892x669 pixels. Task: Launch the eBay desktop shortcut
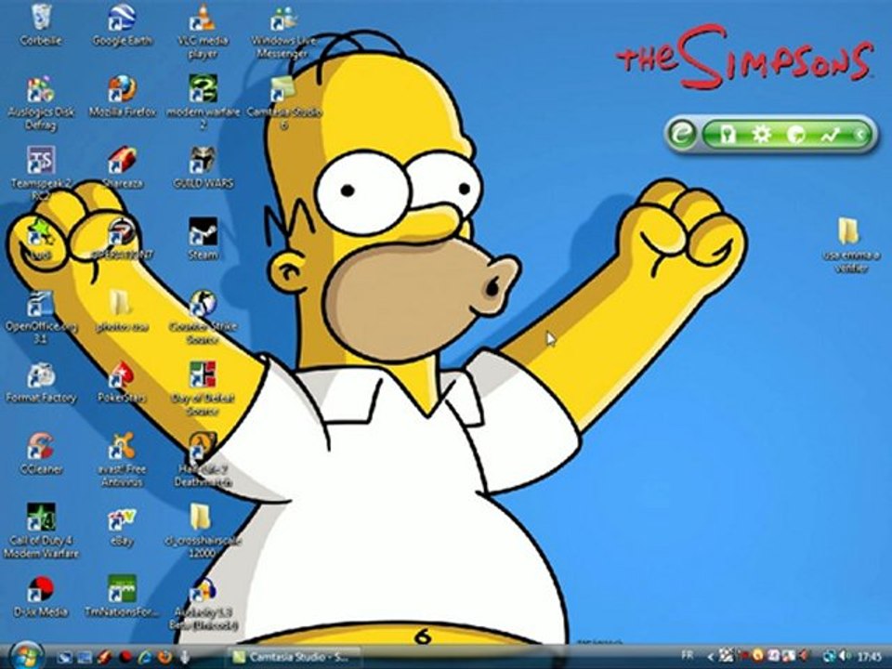click(x=122, y=525)
